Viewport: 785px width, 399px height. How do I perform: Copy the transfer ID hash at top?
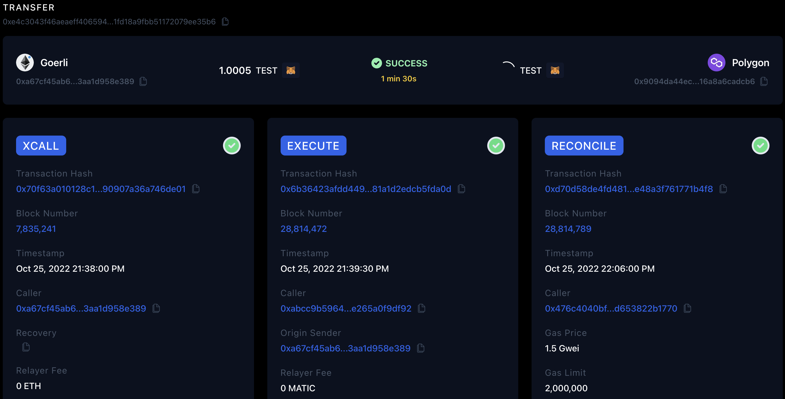click(x=225, y=22)
